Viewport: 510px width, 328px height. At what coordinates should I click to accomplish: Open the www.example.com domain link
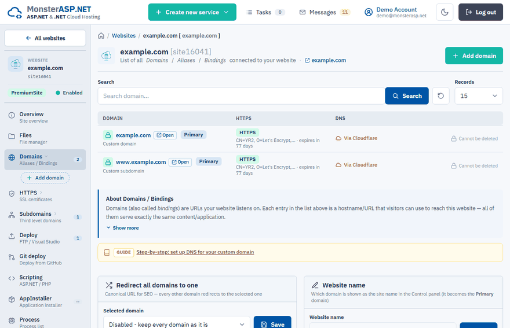[141, 162]
